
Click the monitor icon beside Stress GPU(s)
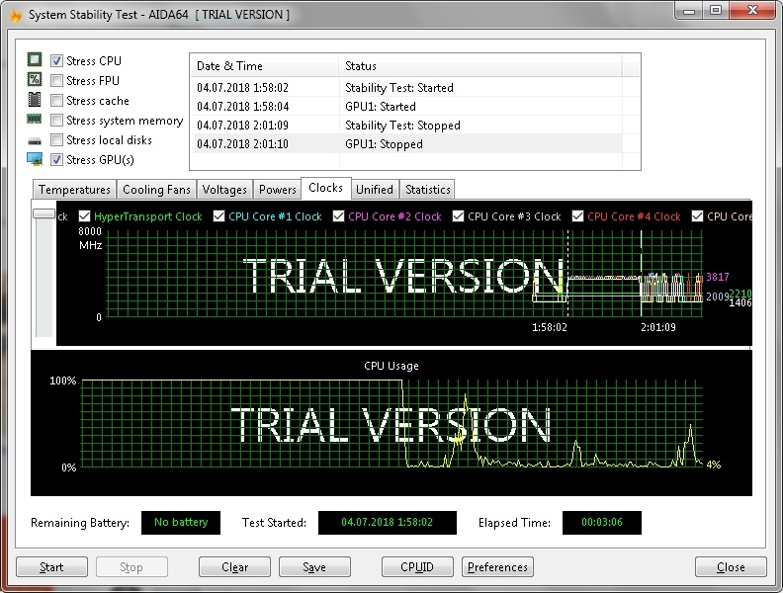(x=35, y=159)
